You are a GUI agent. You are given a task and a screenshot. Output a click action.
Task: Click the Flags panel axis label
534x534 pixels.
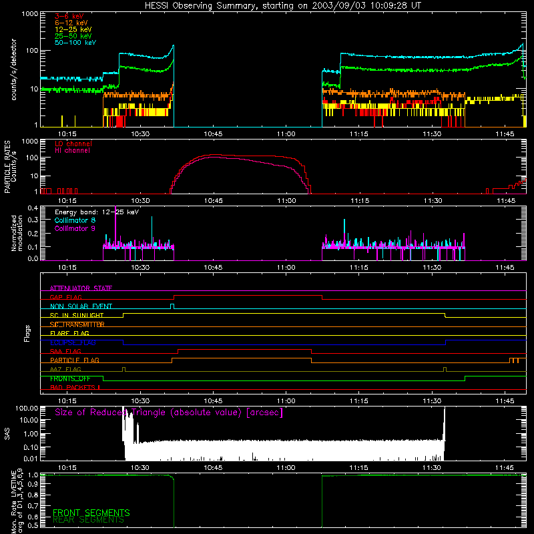point(27,333)
